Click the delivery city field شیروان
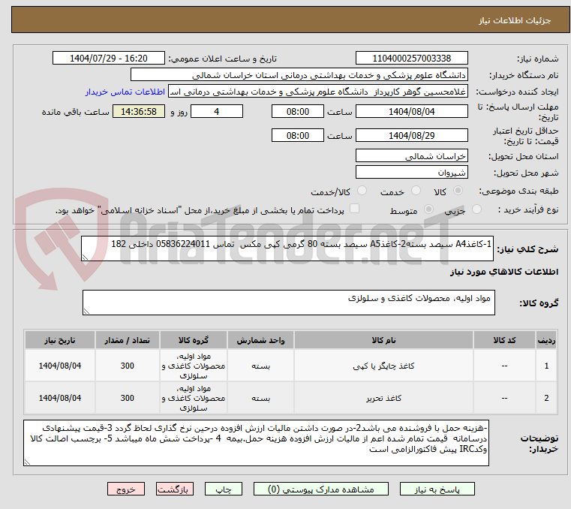The height and width of the screenshot is (509, 571). point(411,173)
